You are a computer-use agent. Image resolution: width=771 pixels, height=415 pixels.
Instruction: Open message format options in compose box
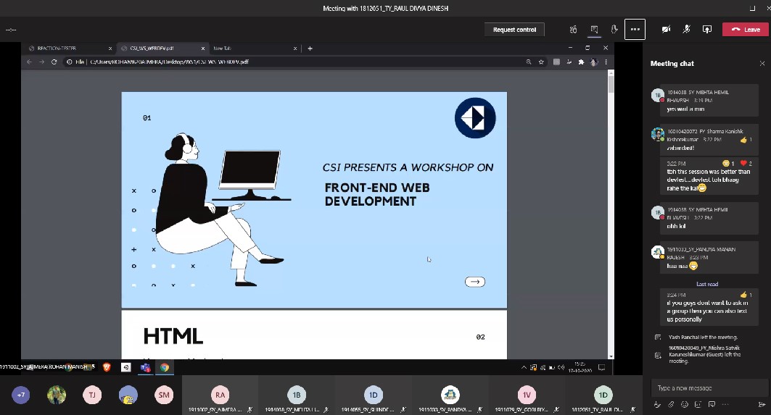pos(658,404)
